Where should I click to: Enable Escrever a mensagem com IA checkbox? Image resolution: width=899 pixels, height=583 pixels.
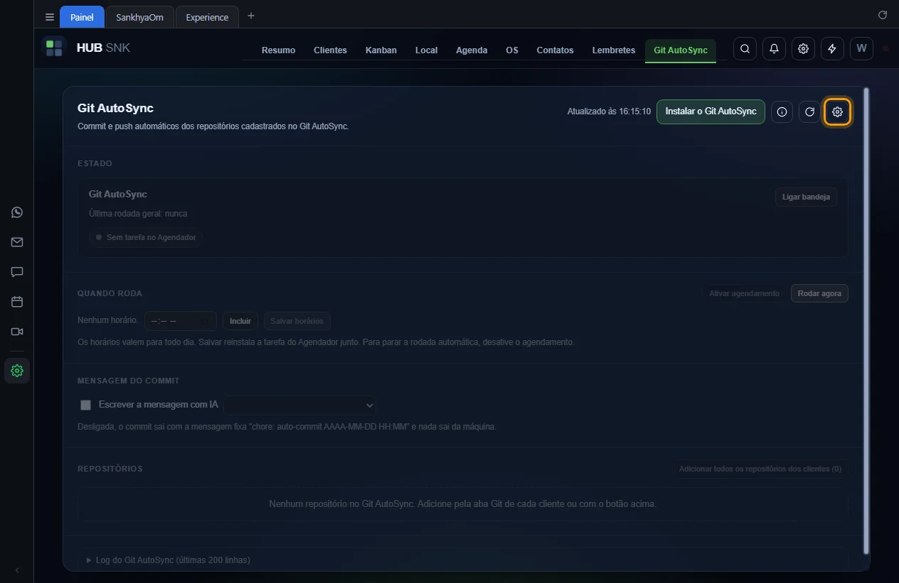coord(86,405)
